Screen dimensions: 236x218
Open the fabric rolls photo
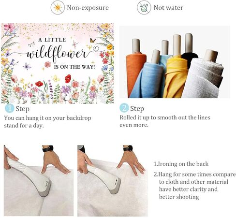[175, 62]
